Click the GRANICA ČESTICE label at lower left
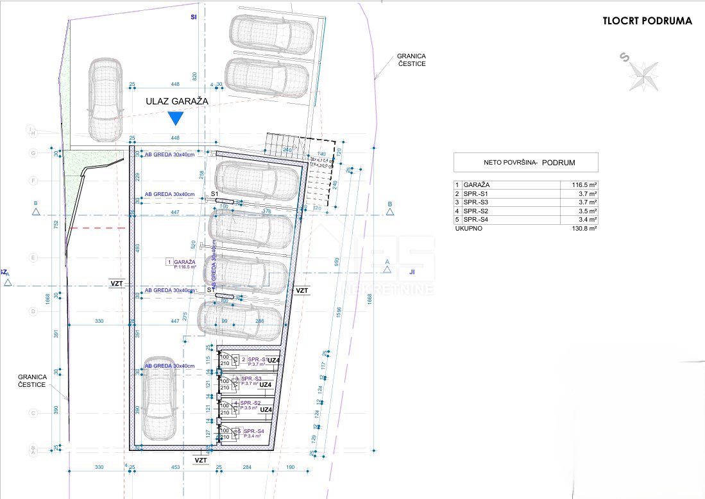This screenshot has width=705, height=499. [x=32, y=381]
